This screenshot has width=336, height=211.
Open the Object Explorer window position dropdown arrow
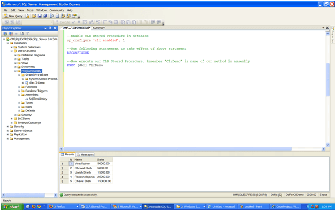point(45,28)
